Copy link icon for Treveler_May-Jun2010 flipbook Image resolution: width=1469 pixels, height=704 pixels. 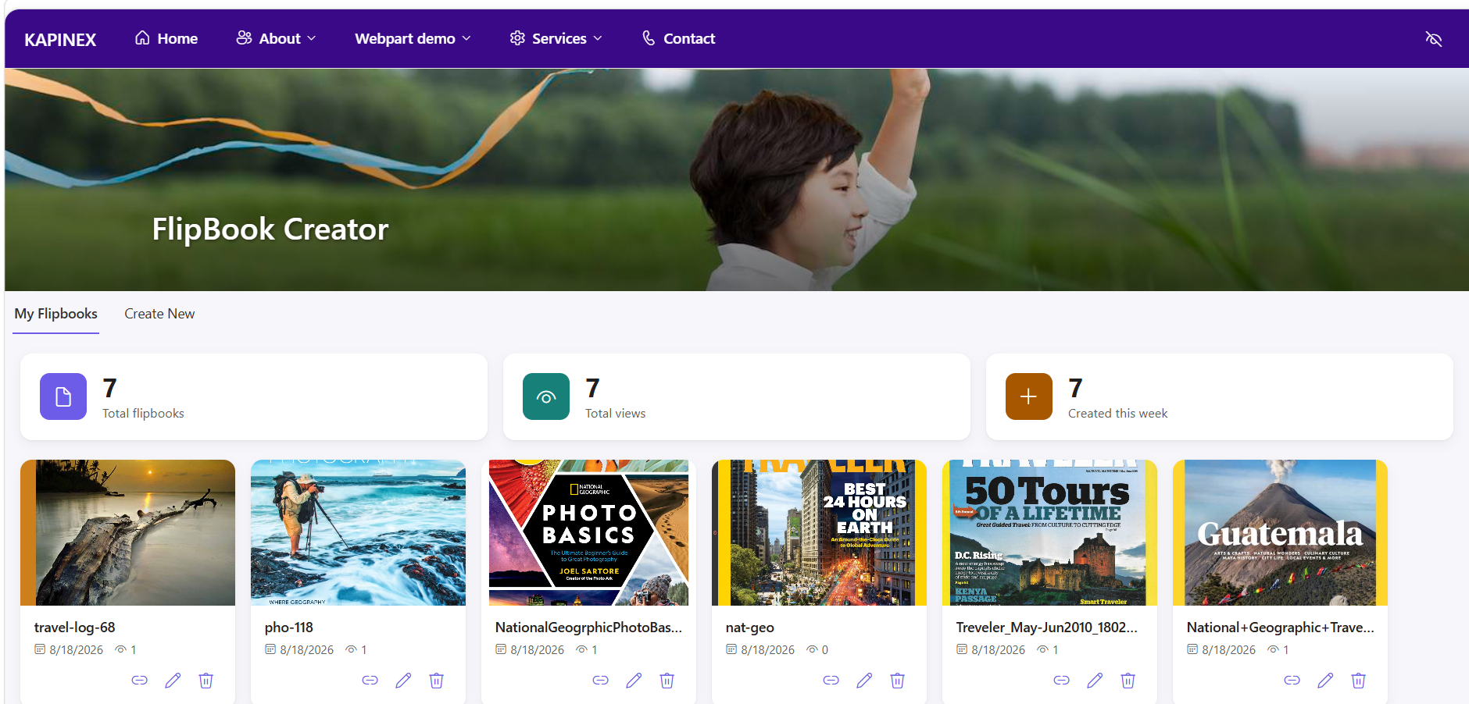pos(1061,681)
